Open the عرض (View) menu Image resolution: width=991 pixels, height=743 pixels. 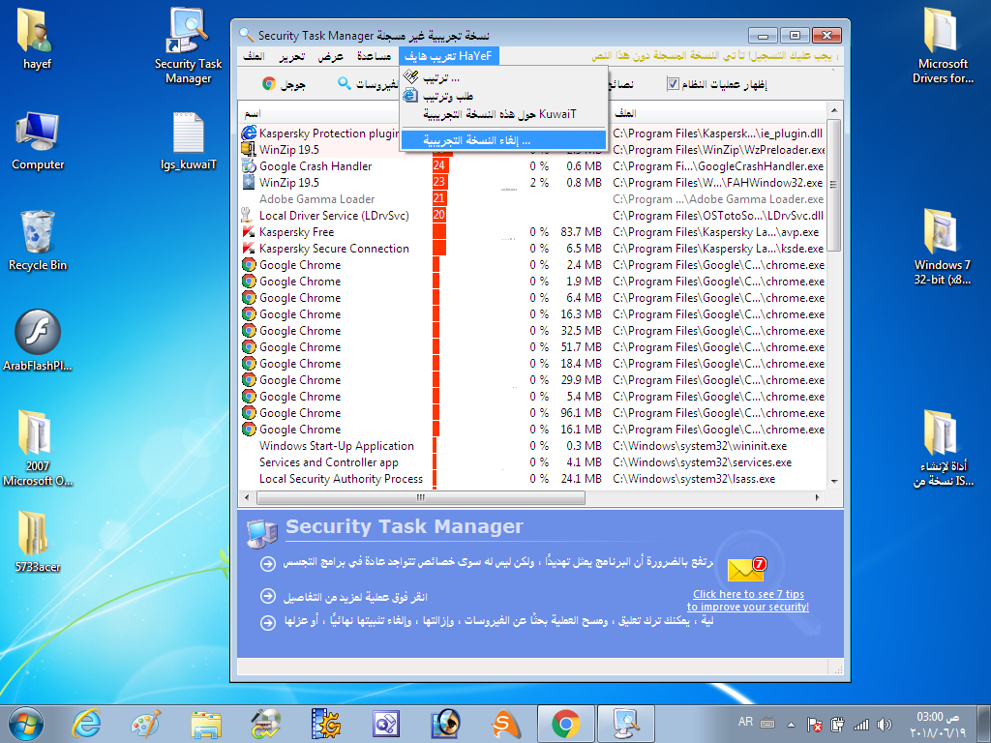[330, 56]
